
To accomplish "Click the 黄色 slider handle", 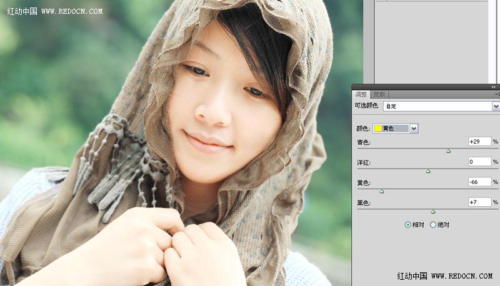I will pyautogui.click(x=382, y=192).
